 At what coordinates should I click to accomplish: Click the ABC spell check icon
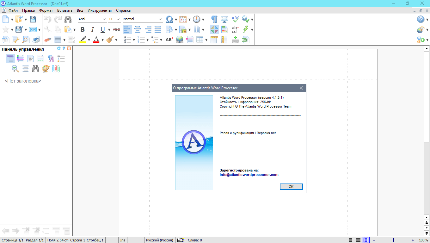click(236, 19)
